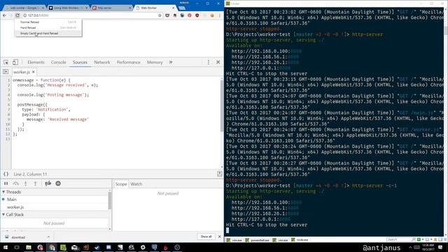
Task: Pretty print the source with braces icon
Action: [x=6, y=174]
